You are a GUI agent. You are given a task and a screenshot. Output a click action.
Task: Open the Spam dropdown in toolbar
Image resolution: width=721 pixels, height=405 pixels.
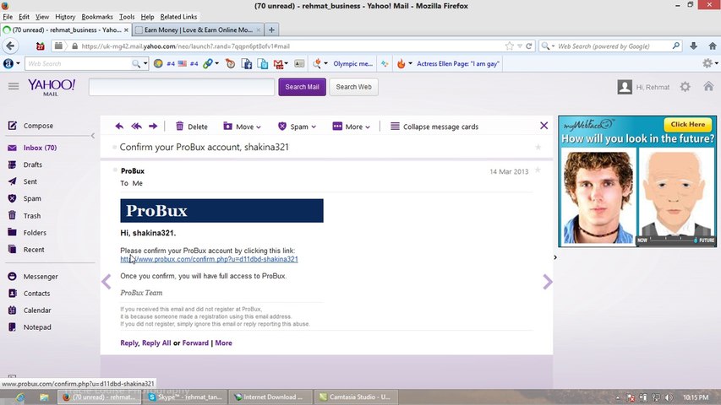point(297,127)
